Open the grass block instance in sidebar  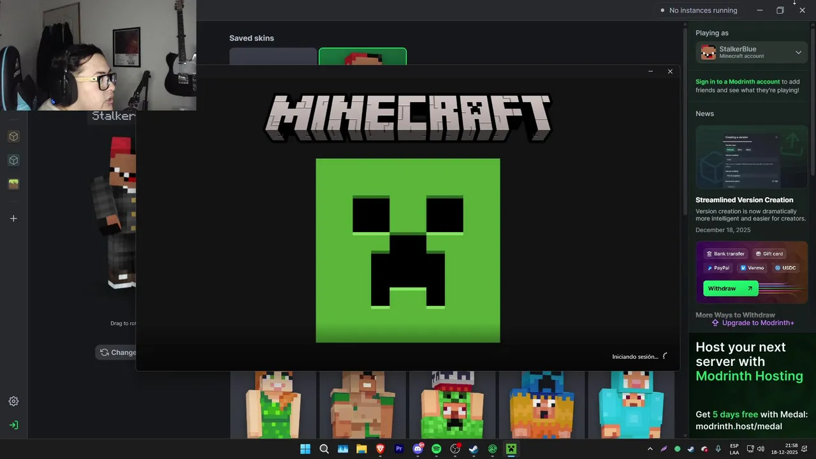[13, 184]
